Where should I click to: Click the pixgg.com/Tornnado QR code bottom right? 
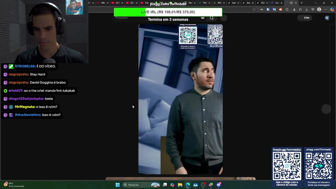coord(319,166)
